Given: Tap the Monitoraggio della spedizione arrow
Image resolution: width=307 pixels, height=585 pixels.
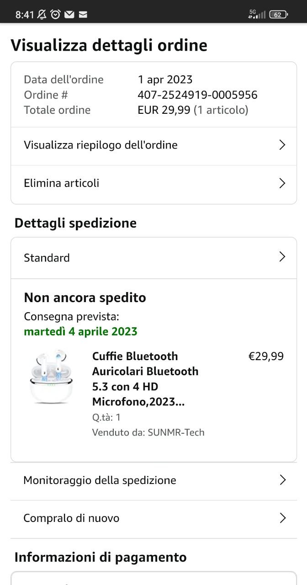Looking at the screenshot, I should click(x=282, y=480).
